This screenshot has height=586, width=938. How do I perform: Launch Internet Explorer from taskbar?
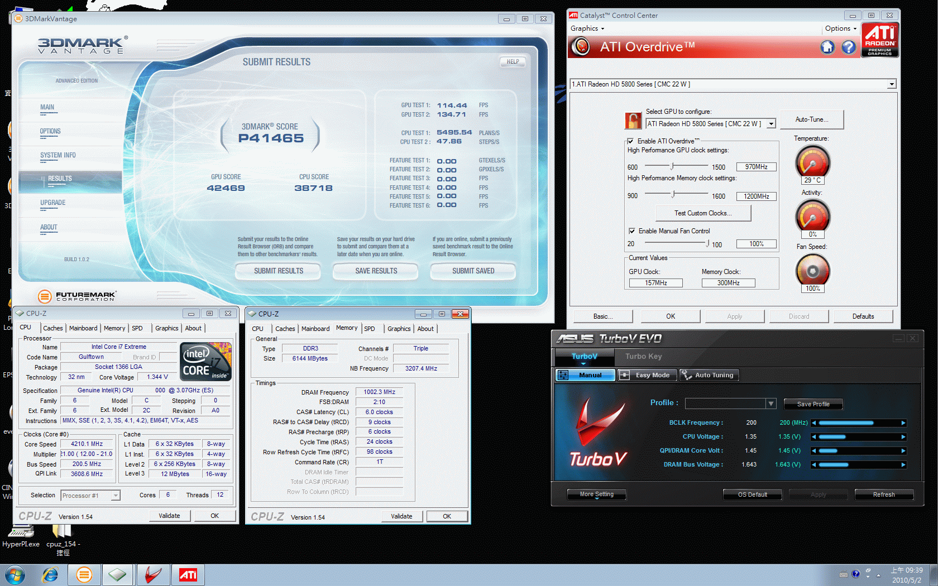pos(50,574)
